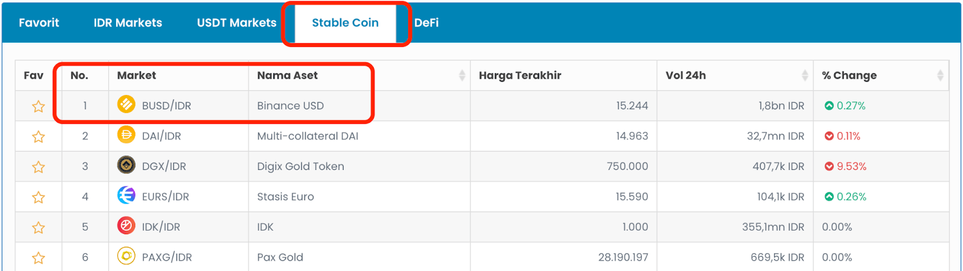
Task: Click the DGX gold token icon
Action: 126,165
